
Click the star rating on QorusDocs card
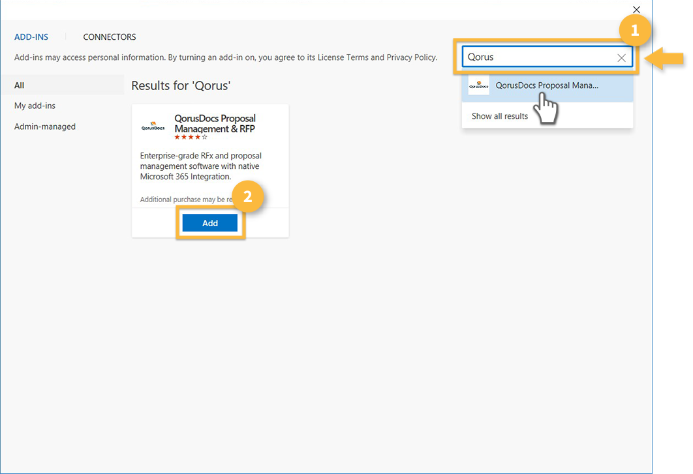(x=191, y=138)
